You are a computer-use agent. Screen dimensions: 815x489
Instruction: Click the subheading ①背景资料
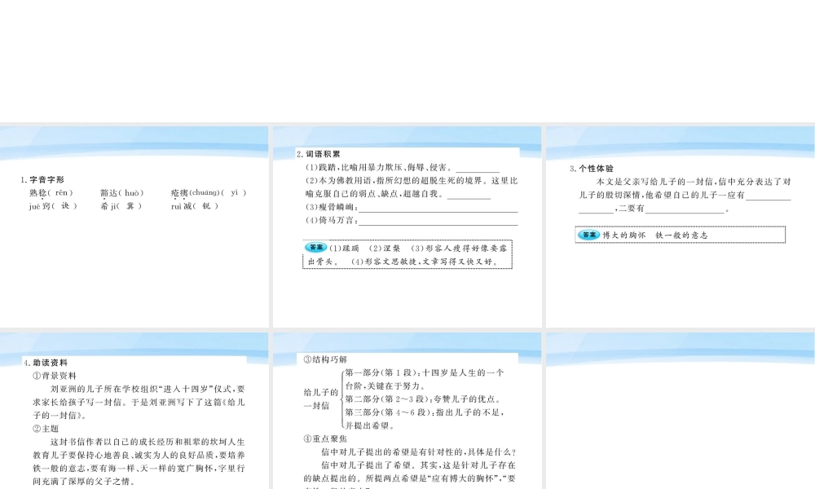click(x=55, y=376)
